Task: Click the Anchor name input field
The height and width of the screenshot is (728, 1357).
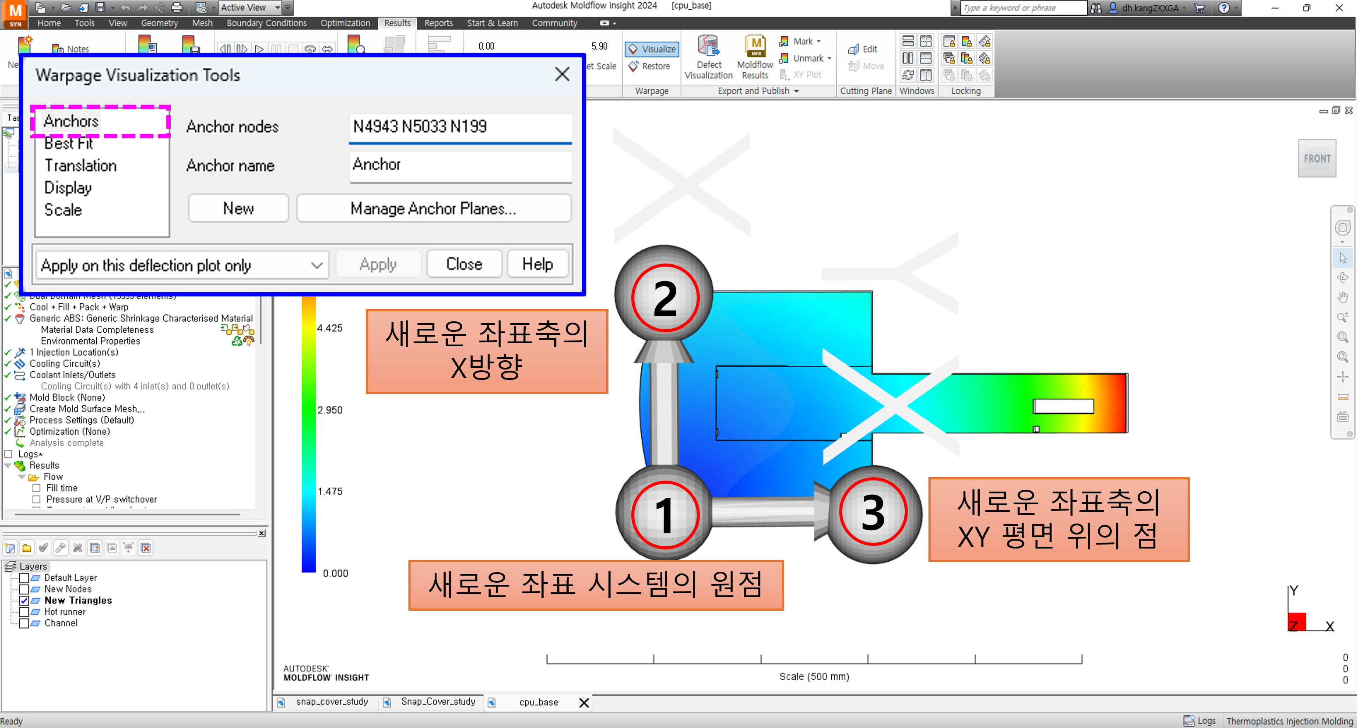Action: (x=461, y=165)
